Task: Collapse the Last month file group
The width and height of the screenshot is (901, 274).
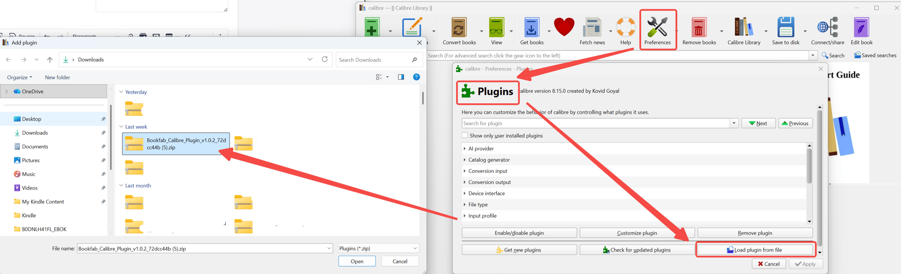Action: [121, 185]
